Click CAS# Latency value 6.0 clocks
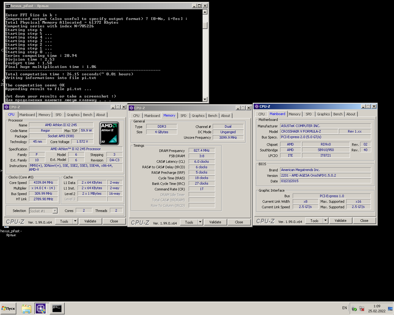Image resolution: width=394 pixels, height=315 pixels. [x=202, y=161]
